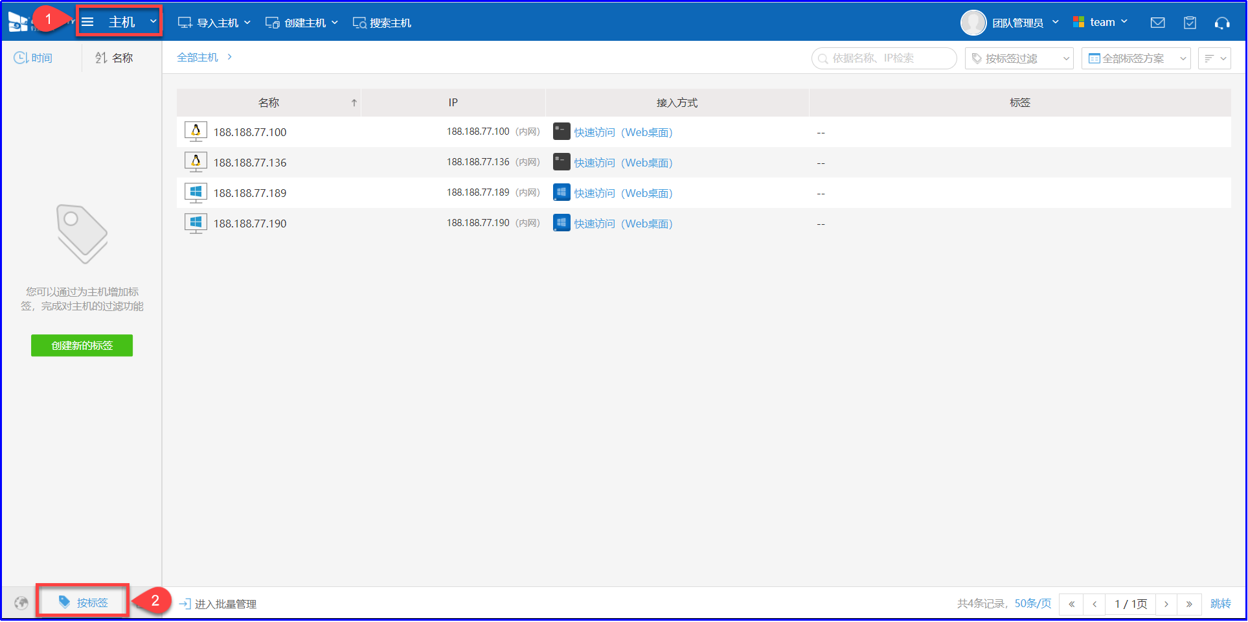The height and width of the screenshot is (622, 1248).
Task: Go to the next page arrow
Action: pyautogui.click(x=1166, y=604)
